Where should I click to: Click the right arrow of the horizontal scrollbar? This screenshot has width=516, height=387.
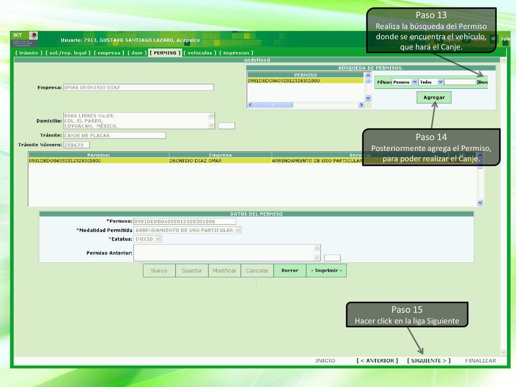point(361,105)
